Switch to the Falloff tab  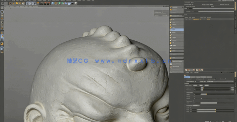click(192, 77)
